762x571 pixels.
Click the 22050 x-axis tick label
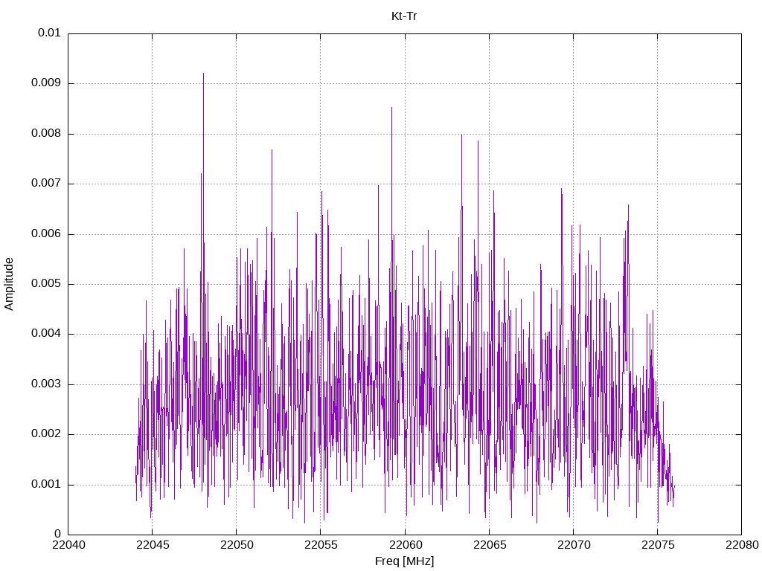237,545
